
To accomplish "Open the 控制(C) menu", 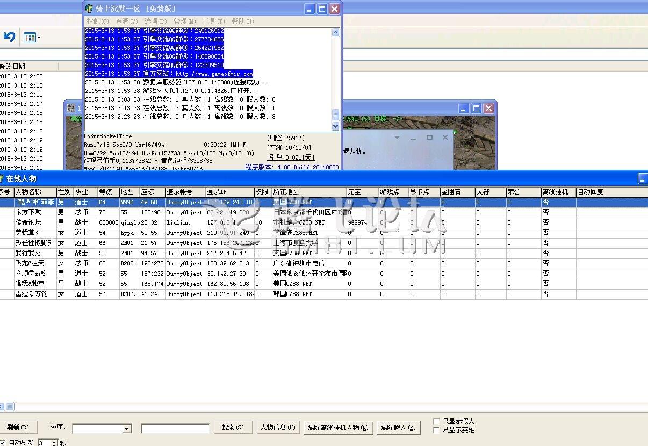I will 97,21.
